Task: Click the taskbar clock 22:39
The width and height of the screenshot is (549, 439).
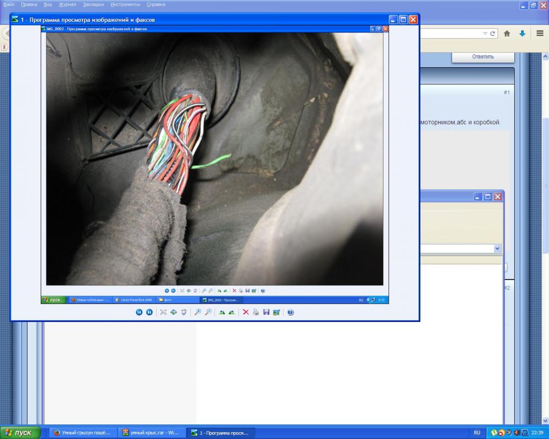Action: [538, 433]
